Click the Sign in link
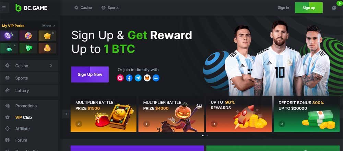 tap(283, 8)
